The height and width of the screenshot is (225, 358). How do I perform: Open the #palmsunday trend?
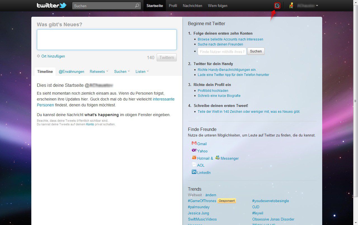click(199, 207)
